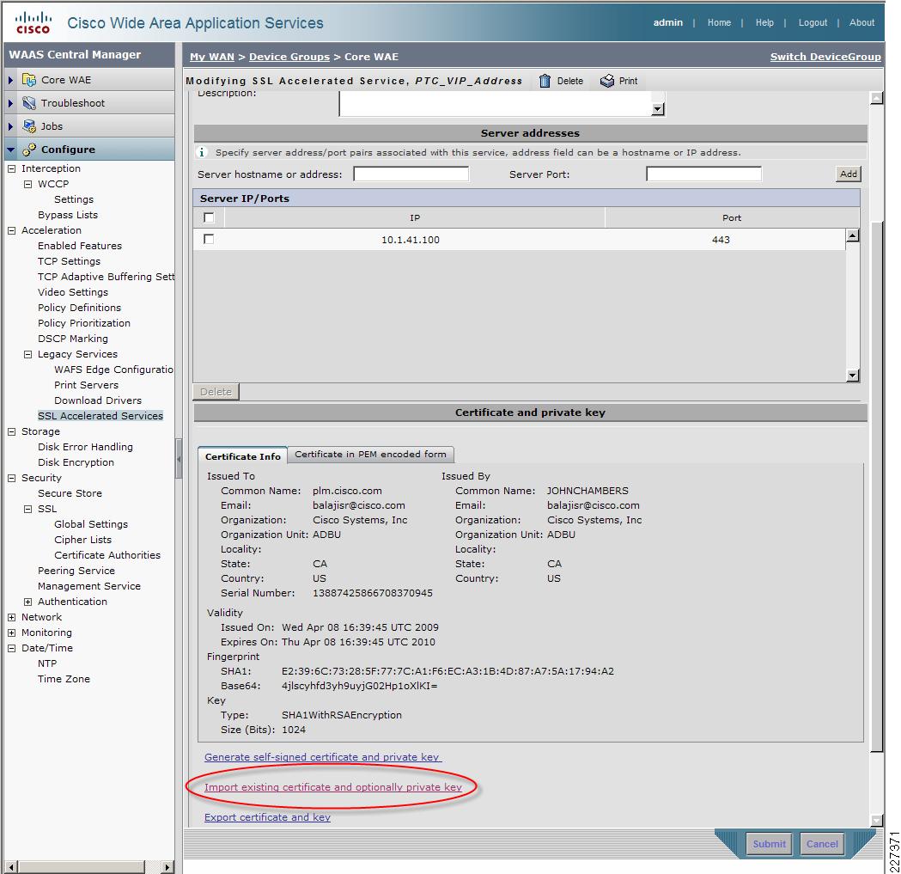Click the Cancel button
Screen dimensions: 901x874
822,844
